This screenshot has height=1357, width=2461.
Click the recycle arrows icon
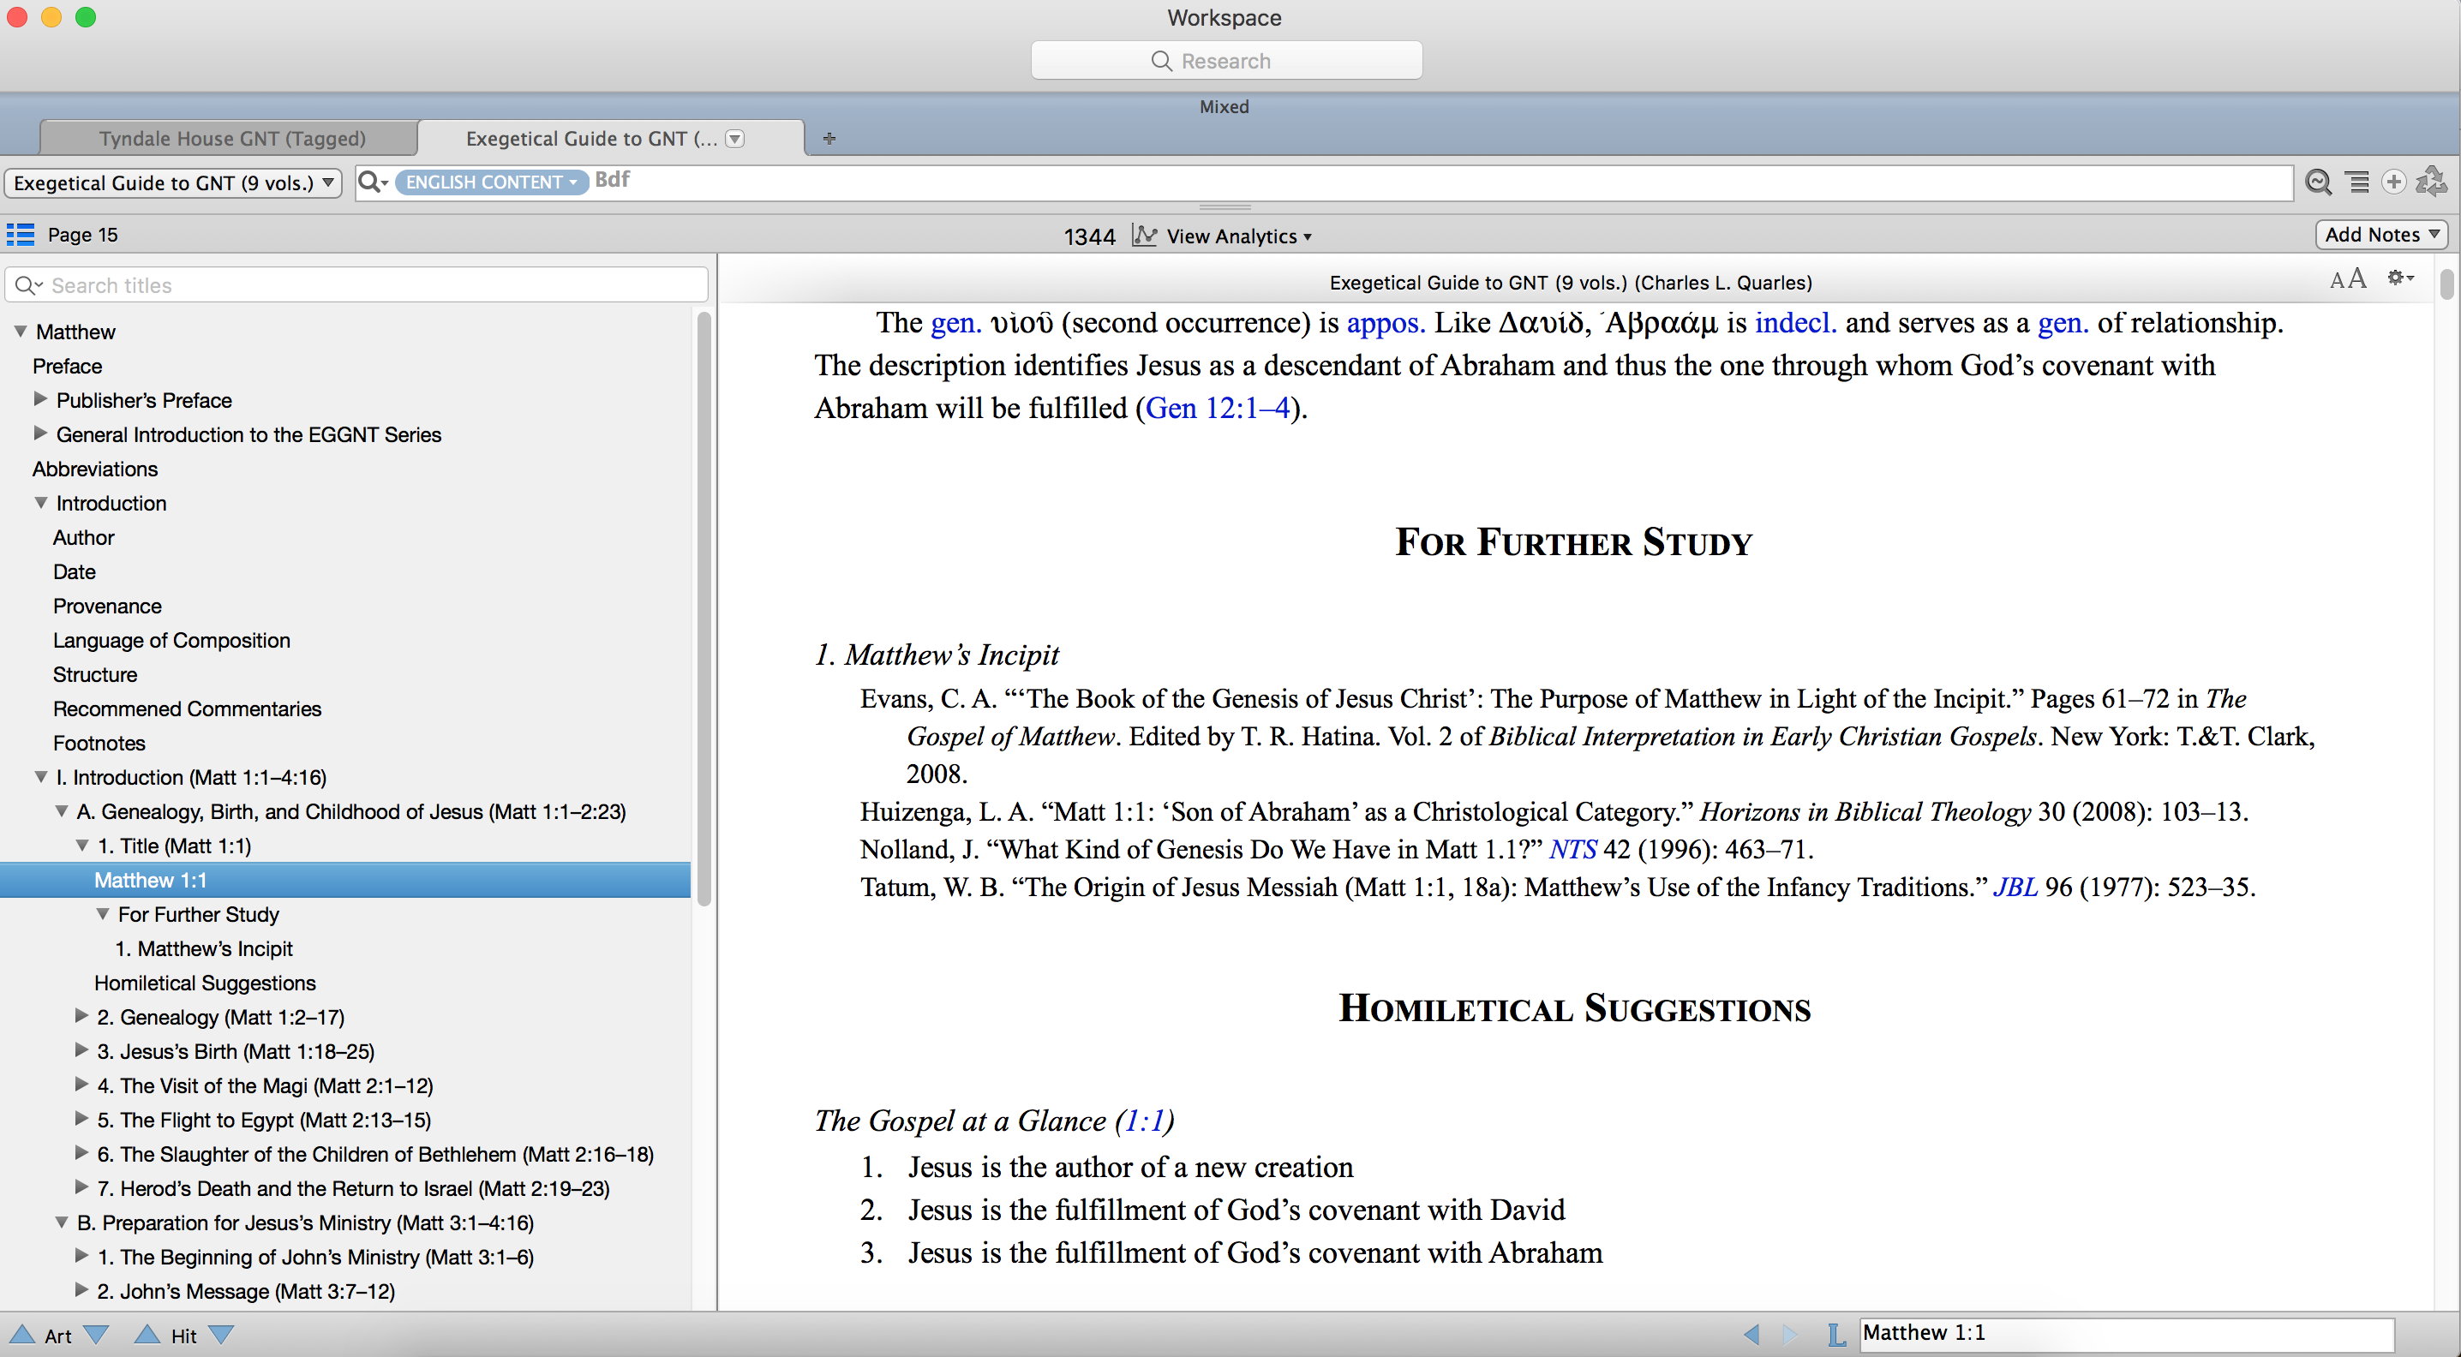coord(2430,182)
